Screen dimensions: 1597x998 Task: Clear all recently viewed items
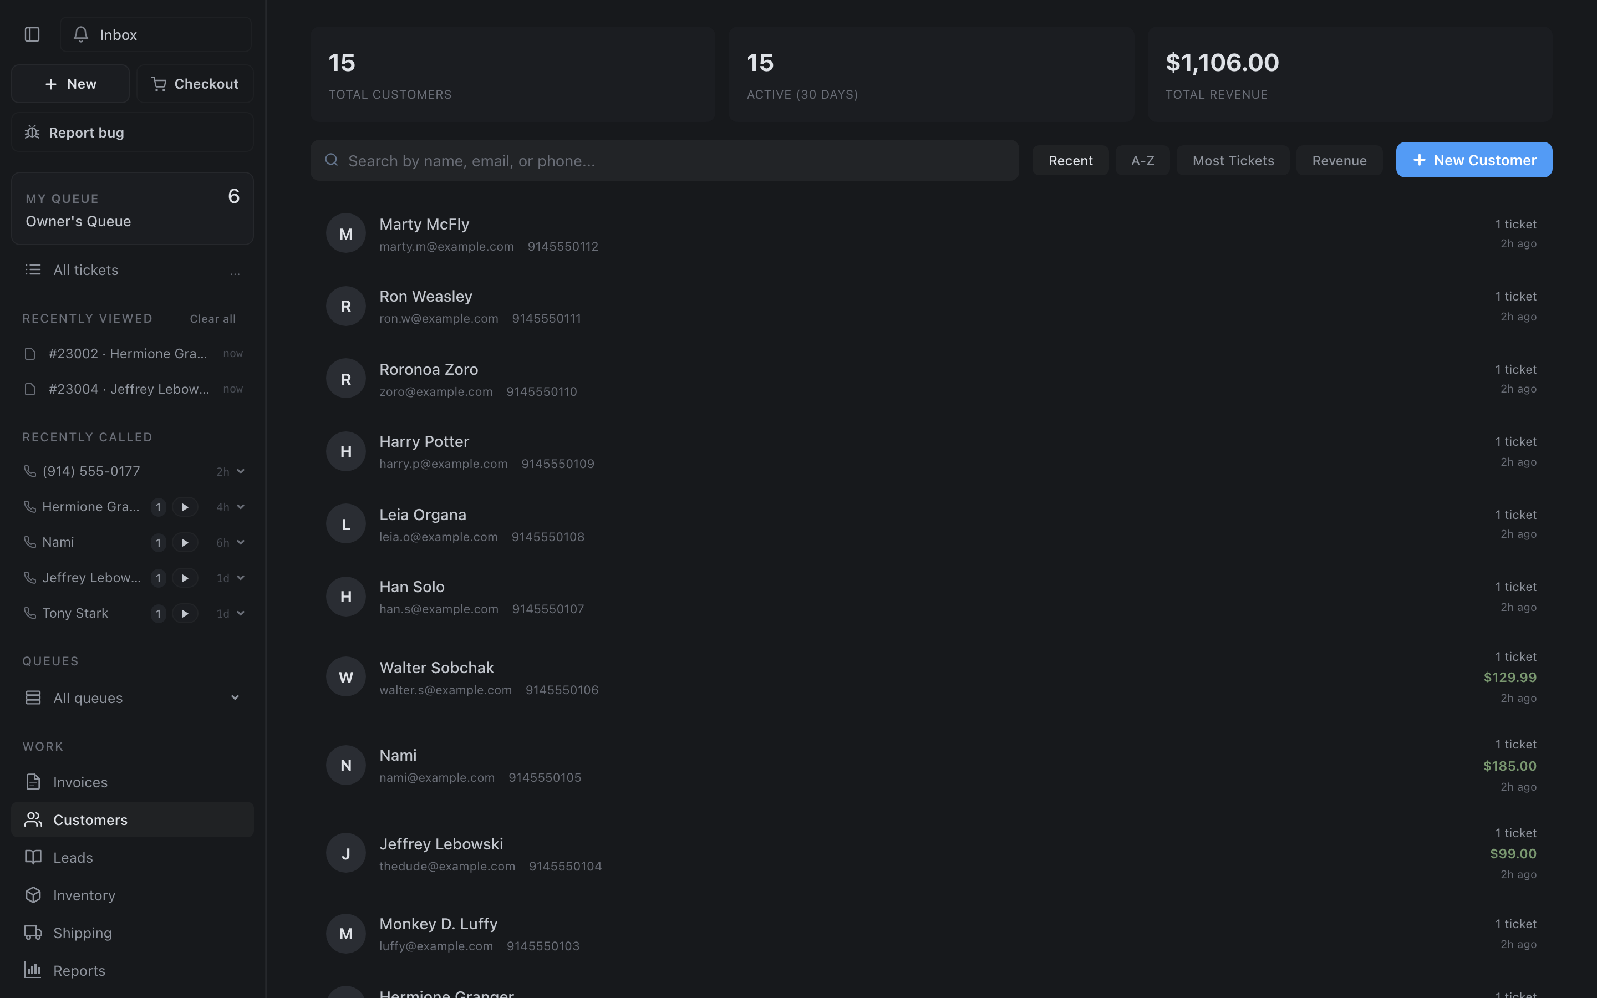pos(212,319)
